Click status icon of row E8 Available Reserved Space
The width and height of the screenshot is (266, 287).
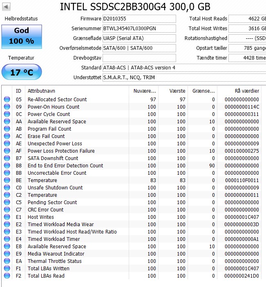click(7, 246)
